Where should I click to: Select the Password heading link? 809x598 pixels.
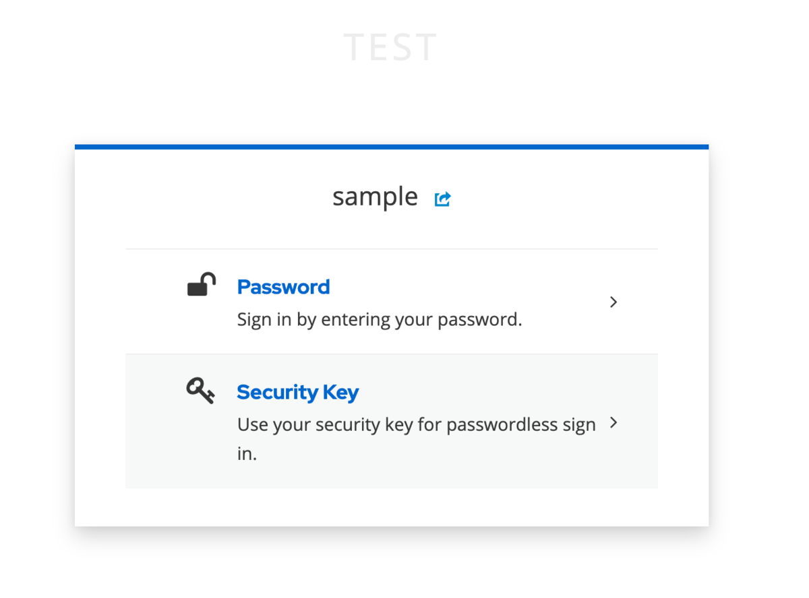coord(283,287)
